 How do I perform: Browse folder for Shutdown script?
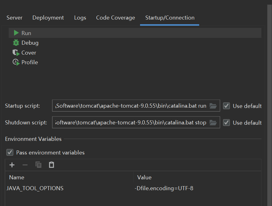[x=213, y=123]
